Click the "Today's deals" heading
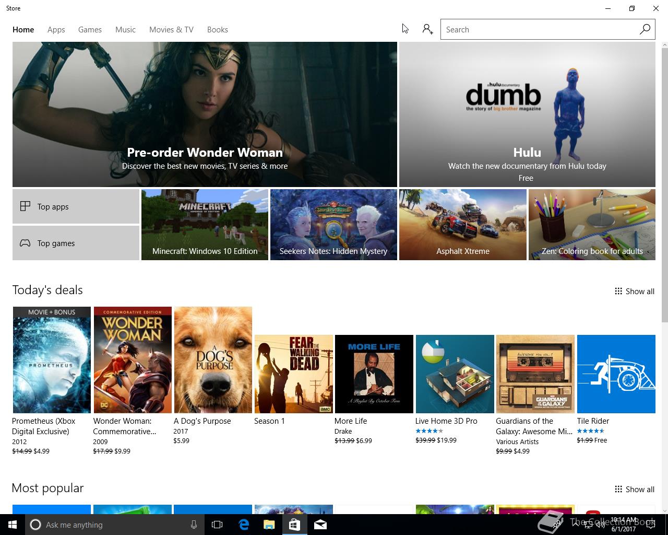The image size is (668, 535). [x=47, y=290]
